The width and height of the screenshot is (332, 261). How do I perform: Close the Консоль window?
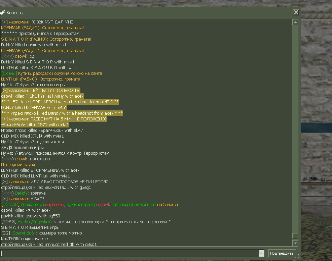pyautogui.click(x=296, y=12)
